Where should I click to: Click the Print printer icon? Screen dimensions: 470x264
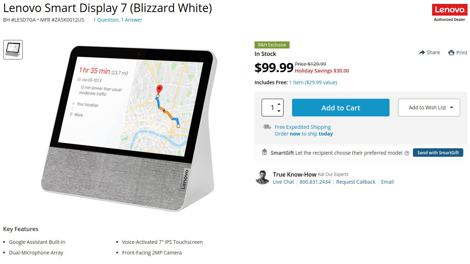[x=451, y=53]
